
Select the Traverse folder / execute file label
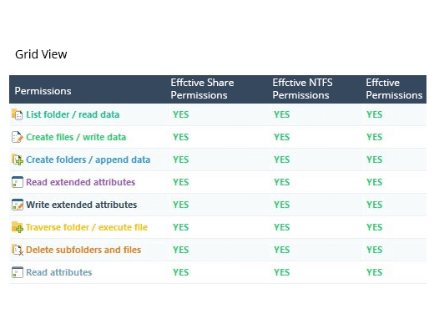pos(87,227)
